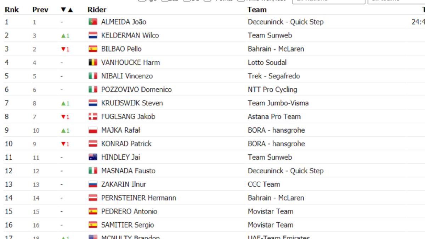The height and width of the screenshot is (239, 425).
Task: Sort by the ▼▲ change column header
Action: pos(67,10)
